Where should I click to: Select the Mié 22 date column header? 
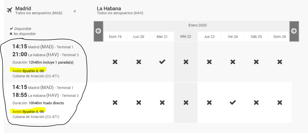(186, 37)
